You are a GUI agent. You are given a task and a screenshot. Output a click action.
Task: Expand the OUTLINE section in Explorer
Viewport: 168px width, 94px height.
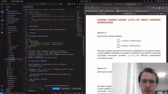(x=8, y=89)
